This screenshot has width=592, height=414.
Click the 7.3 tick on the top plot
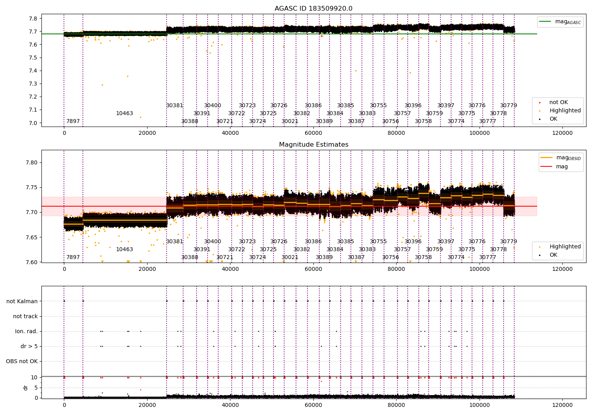[33, 84]
